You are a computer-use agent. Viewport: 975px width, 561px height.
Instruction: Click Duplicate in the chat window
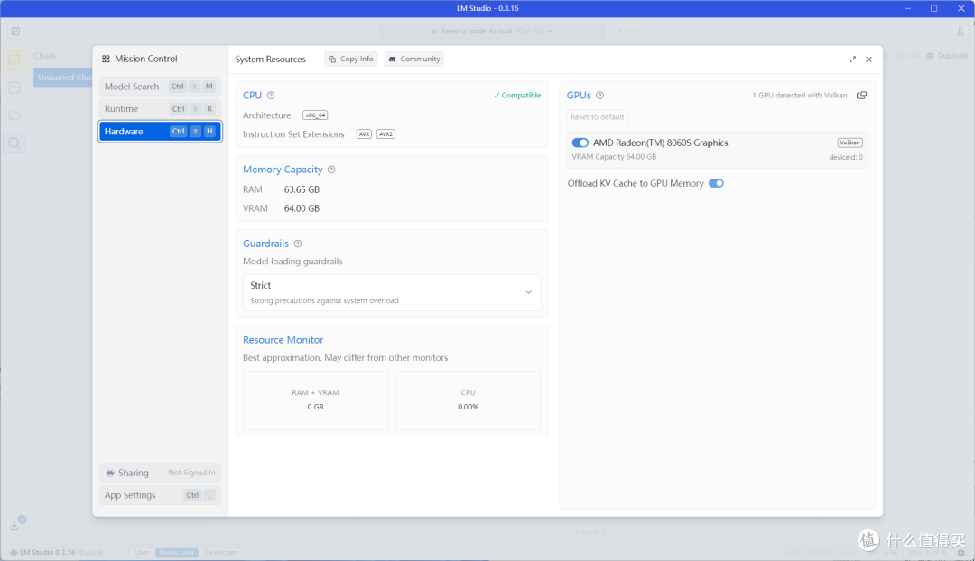(x=947, y=56)
